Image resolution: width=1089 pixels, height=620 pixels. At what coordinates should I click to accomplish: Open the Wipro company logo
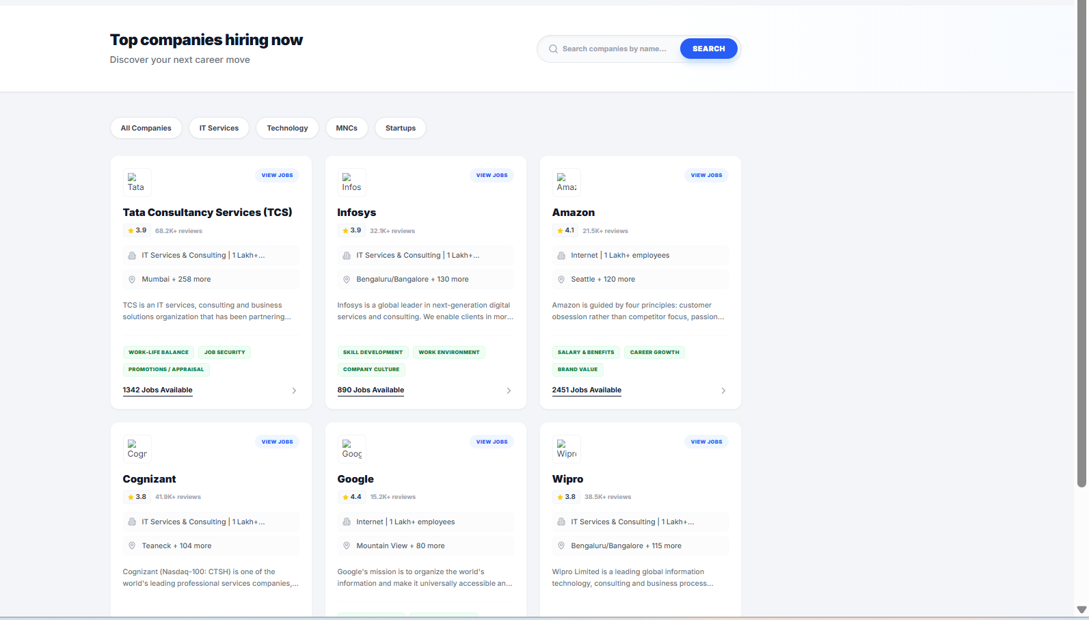[567, 449]
